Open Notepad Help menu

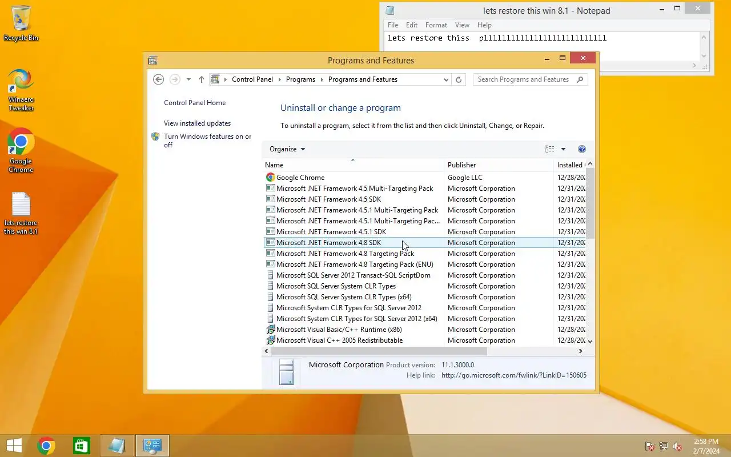coord(484,25)
